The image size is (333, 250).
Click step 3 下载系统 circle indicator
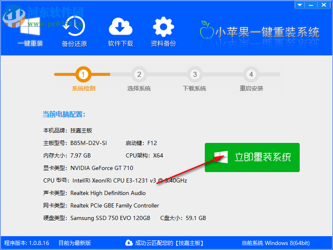[x=194, y=73]
